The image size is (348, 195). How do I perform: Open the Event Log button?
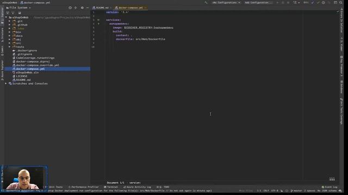click(x=330, y=187)
